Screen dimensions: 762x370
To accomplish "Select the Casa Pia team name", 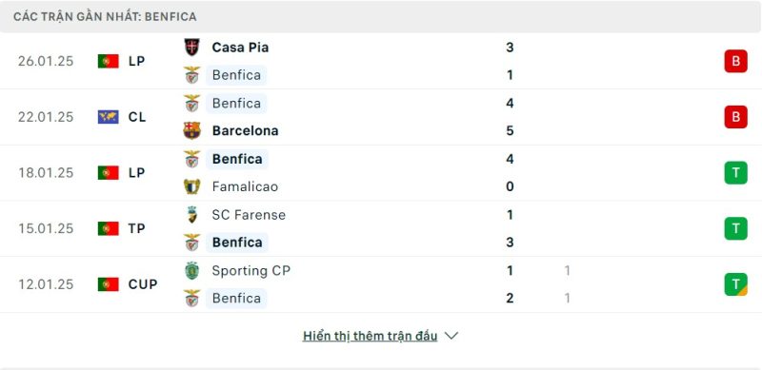I will pyautogui.click(x=240, y=48).
